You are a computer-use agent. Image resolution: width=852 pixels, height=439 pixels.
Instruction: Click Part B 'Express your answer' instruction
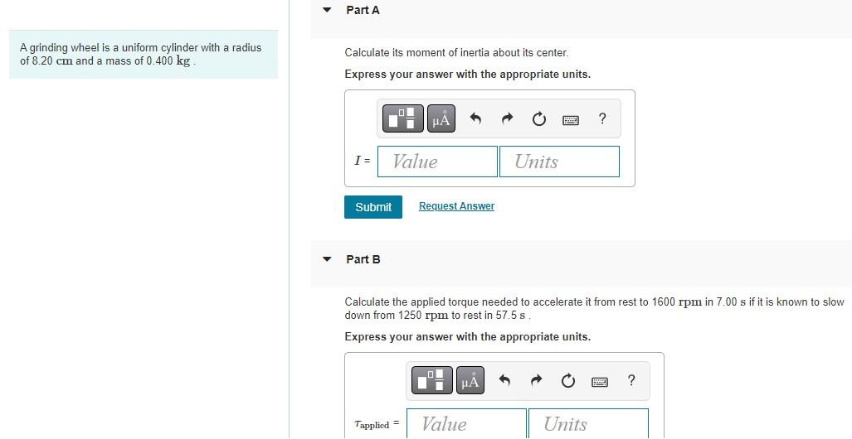tap(467, 336)
